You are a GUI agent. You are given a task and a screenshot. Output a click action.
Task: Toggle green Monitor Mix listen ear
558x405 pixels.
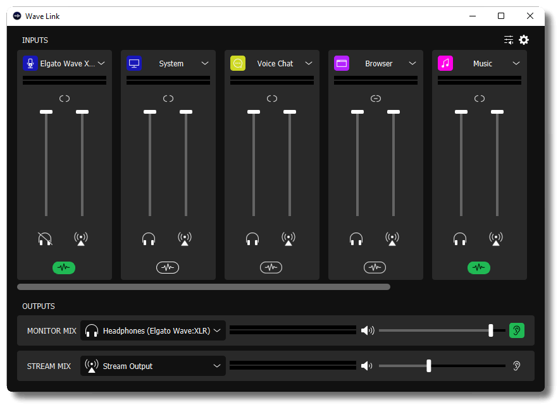[x=517, y=330]
